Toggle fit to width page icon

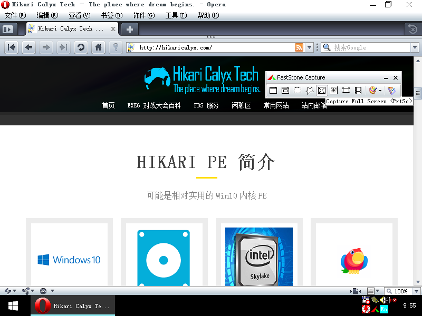[x=356, y=291]
